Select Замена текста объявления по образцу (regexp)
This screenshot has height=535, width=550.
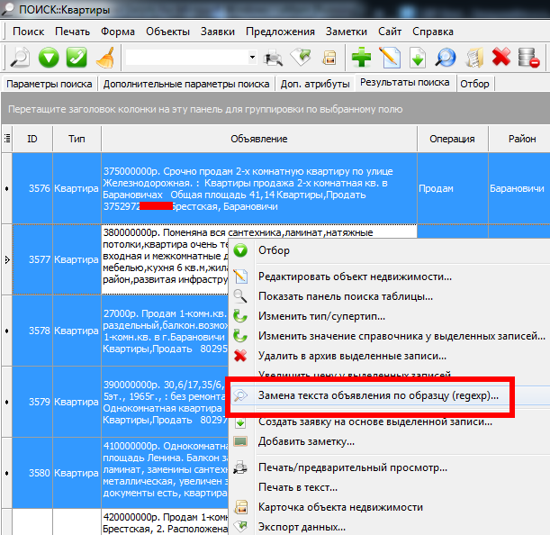[x=378, y=395]
